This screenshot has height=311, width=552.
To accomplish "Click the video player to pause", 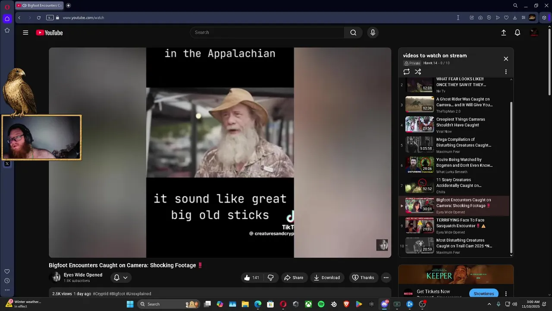I will click(220, 152).
